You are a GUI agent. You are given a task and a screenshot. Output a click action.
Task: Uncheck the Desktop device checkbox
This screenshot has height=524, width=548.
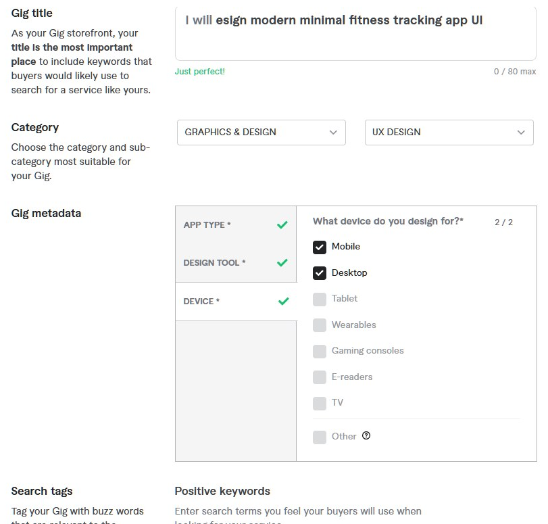[320, 273]
